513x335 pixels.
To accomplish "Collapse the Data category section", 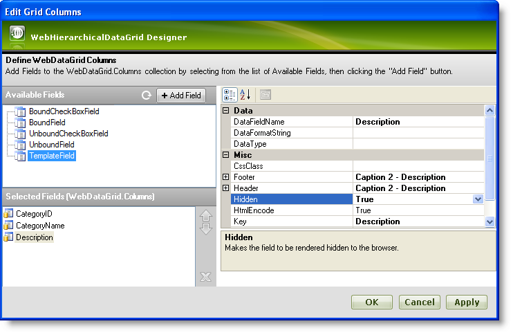I will click(x=226, y=111).
